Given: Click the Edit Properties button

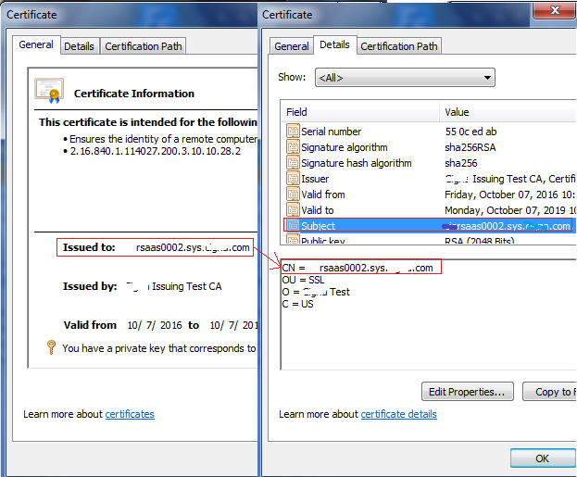Looking at the screenshot, I should point(467,392).
